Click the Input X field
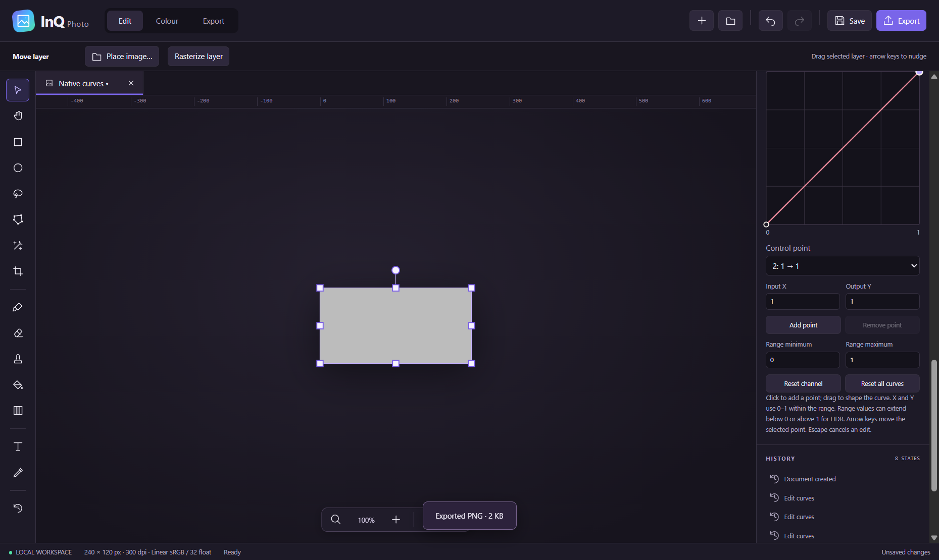 (x=803, y=302)
